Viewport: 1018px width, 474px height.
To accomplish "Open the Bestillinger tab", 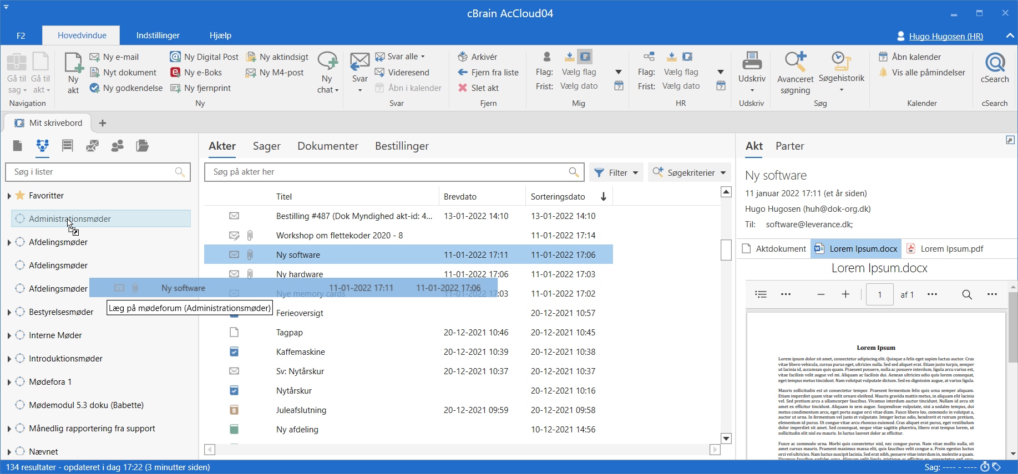I will pos(402,146).
